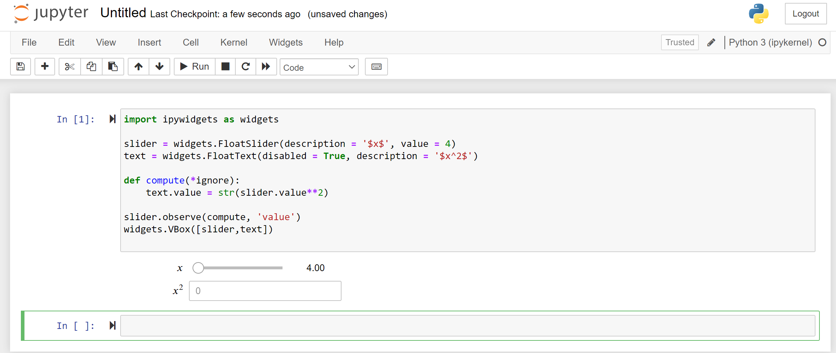The height and width of the screenshot is (353, 836).
Task: Click the Logout button
Action: tap(805, 14)
